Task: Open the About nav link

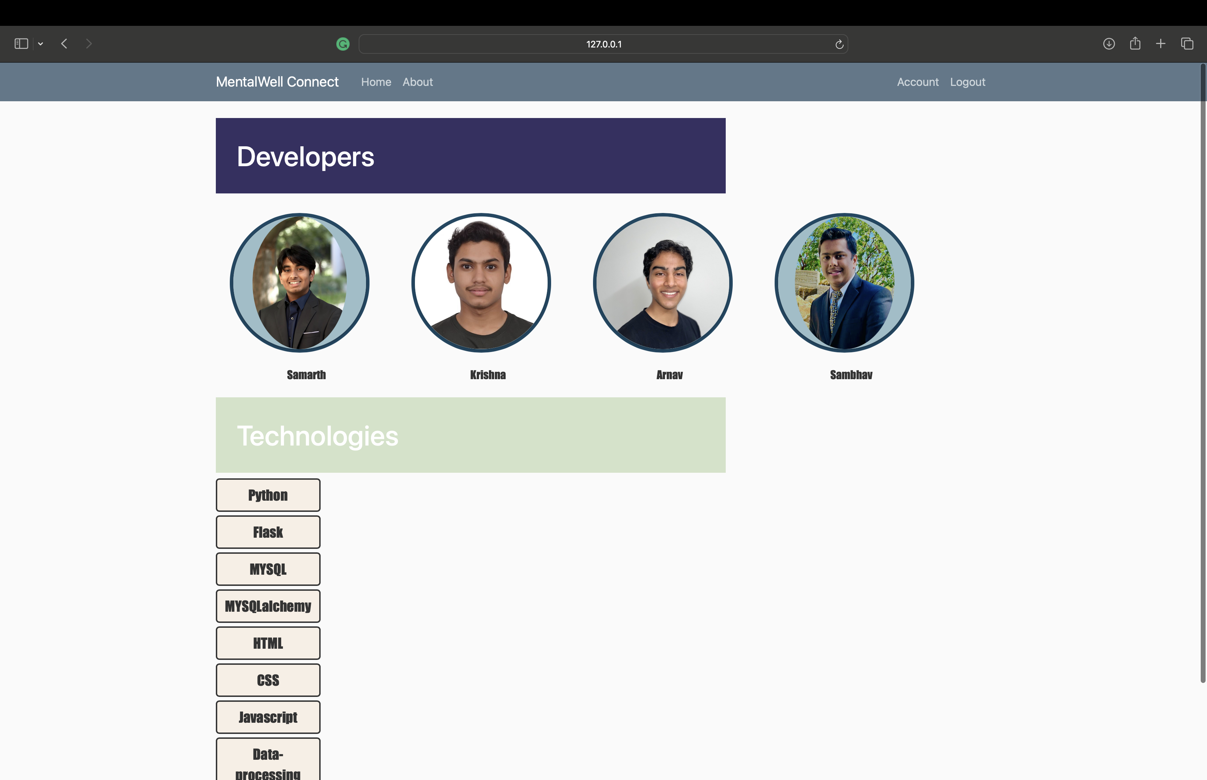Action: pyautogui.click(x=417, y=82)
